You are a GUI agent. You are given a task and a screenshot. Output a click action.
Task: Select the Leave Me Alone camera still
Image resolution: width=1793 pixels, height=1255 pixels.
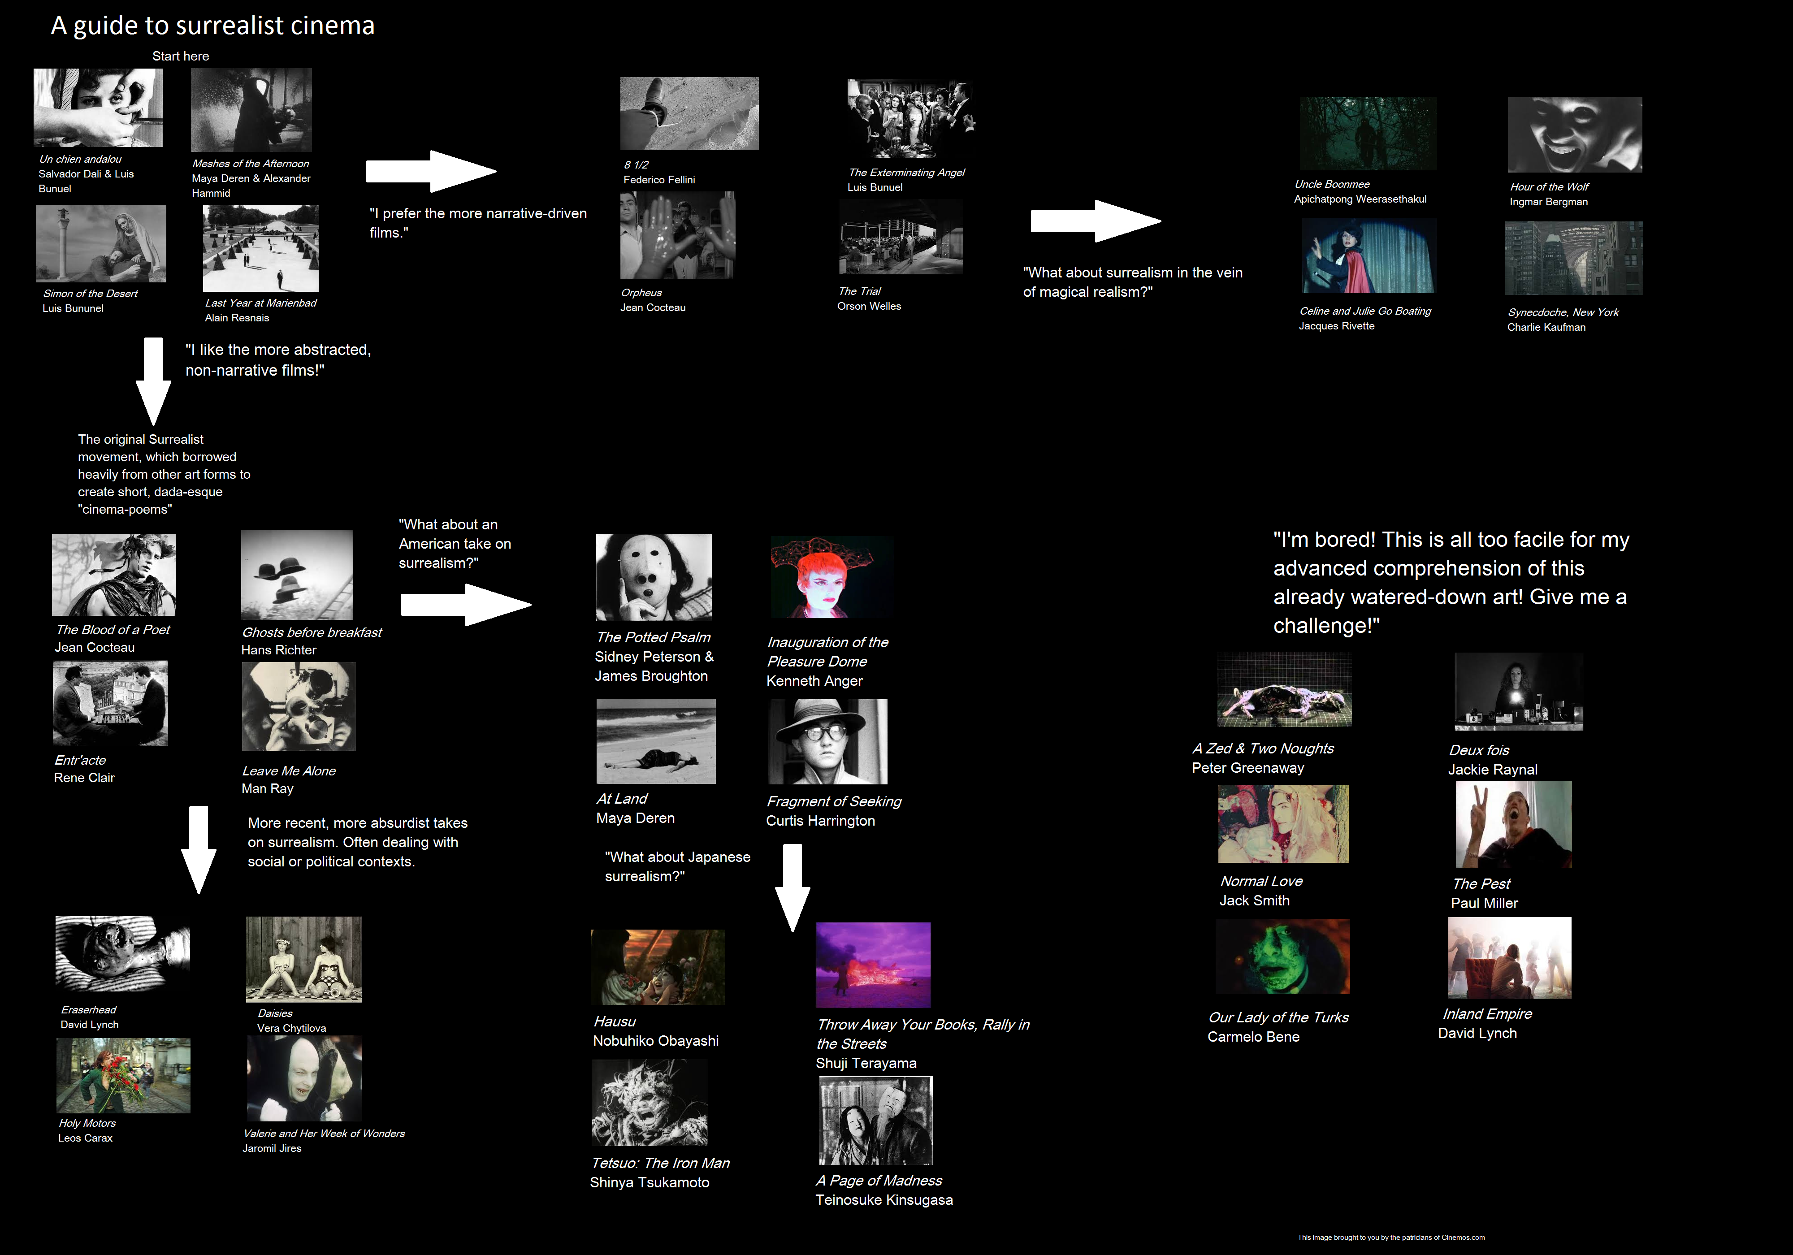[x=299, y=707]
